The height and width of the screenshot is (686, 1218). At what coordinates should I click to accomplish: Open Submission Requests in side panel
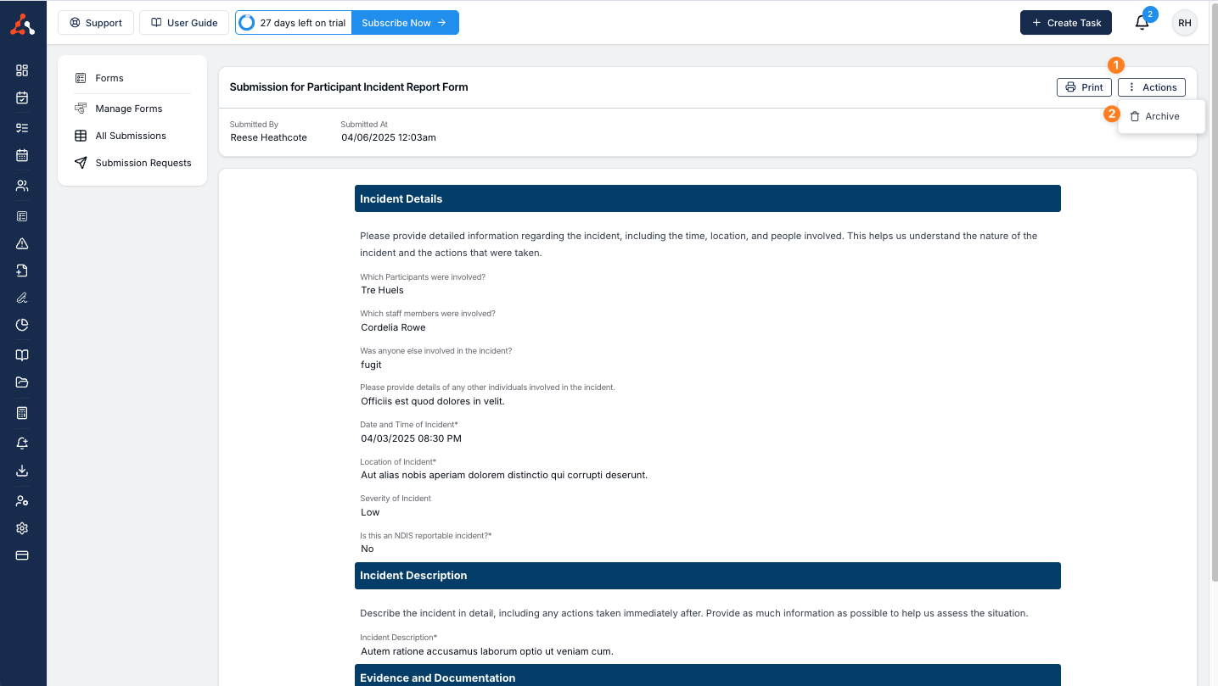(143, 163)
